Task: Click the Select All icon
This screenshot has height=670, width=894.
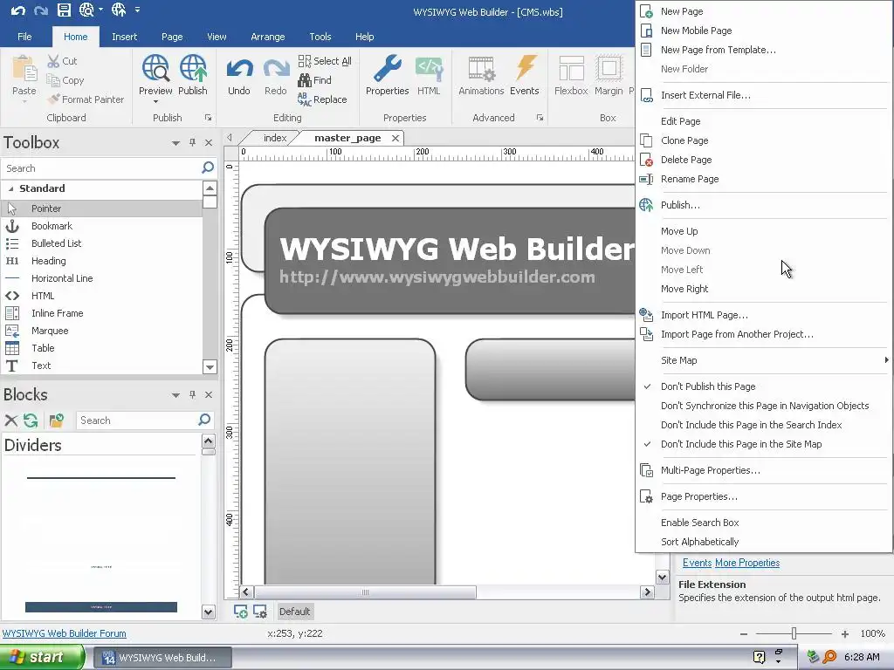Action: (305, 61)
